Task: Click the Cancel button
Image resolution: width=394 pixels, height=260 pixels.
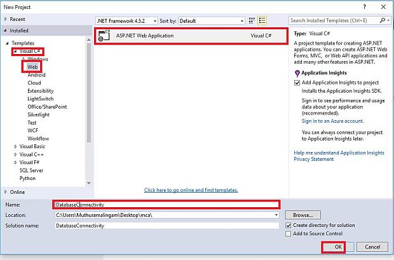Action: [x=372, y=247]
